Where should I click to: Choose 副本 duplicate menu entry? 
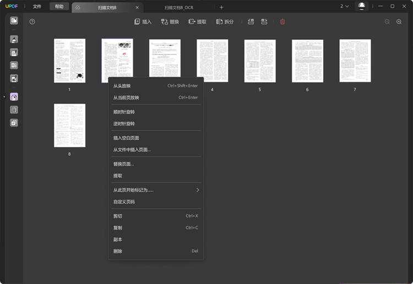tap(156, 239)
